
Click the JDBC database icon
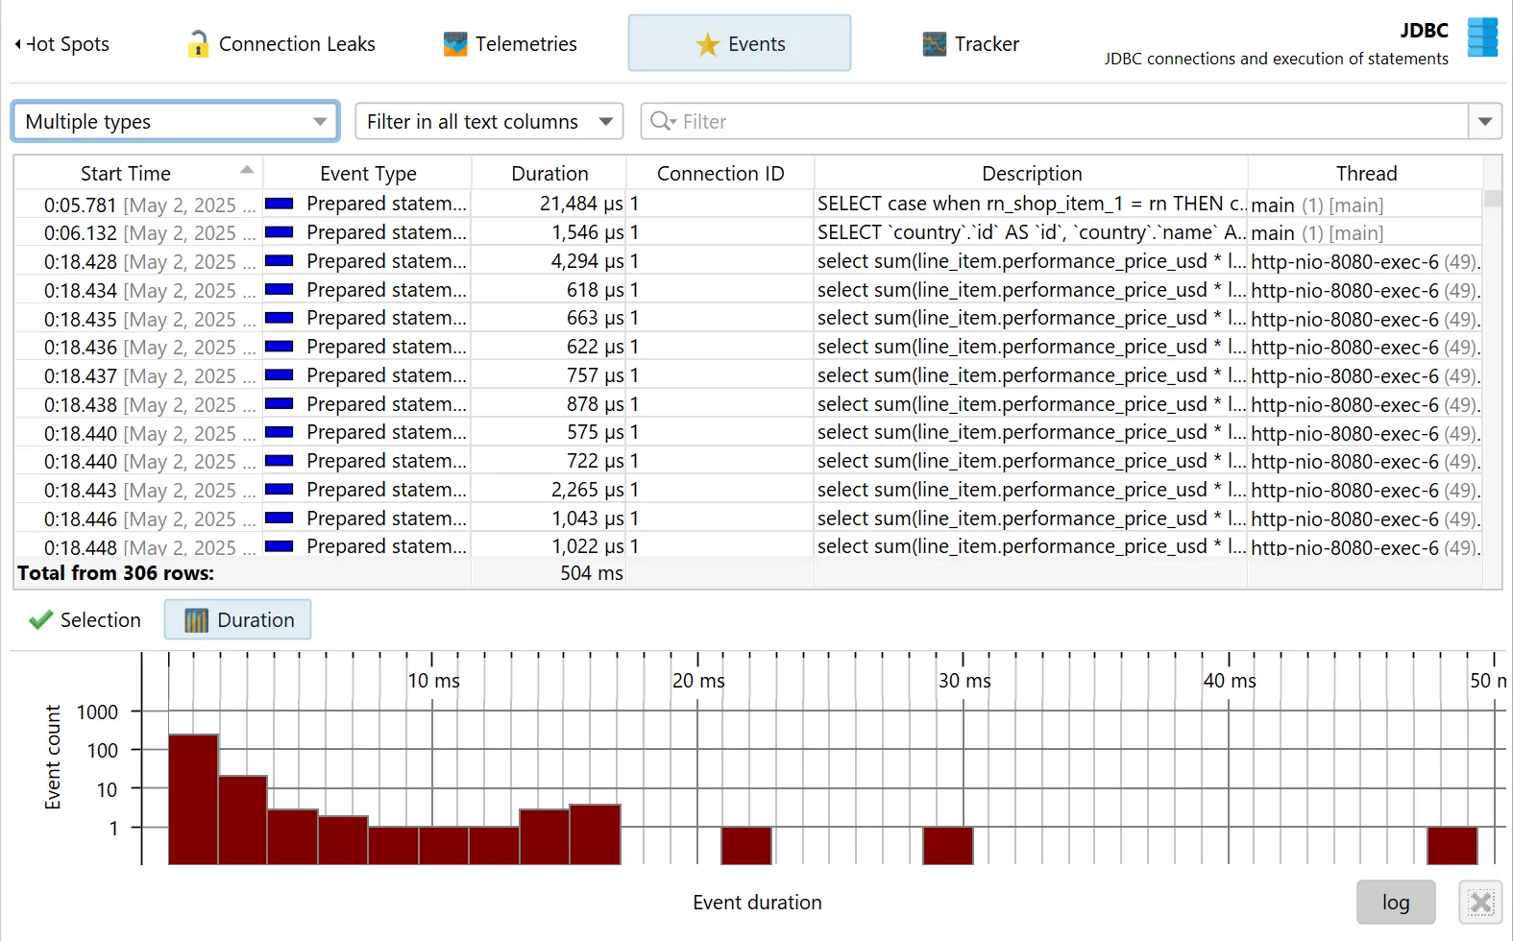(x=1482, y=38)
